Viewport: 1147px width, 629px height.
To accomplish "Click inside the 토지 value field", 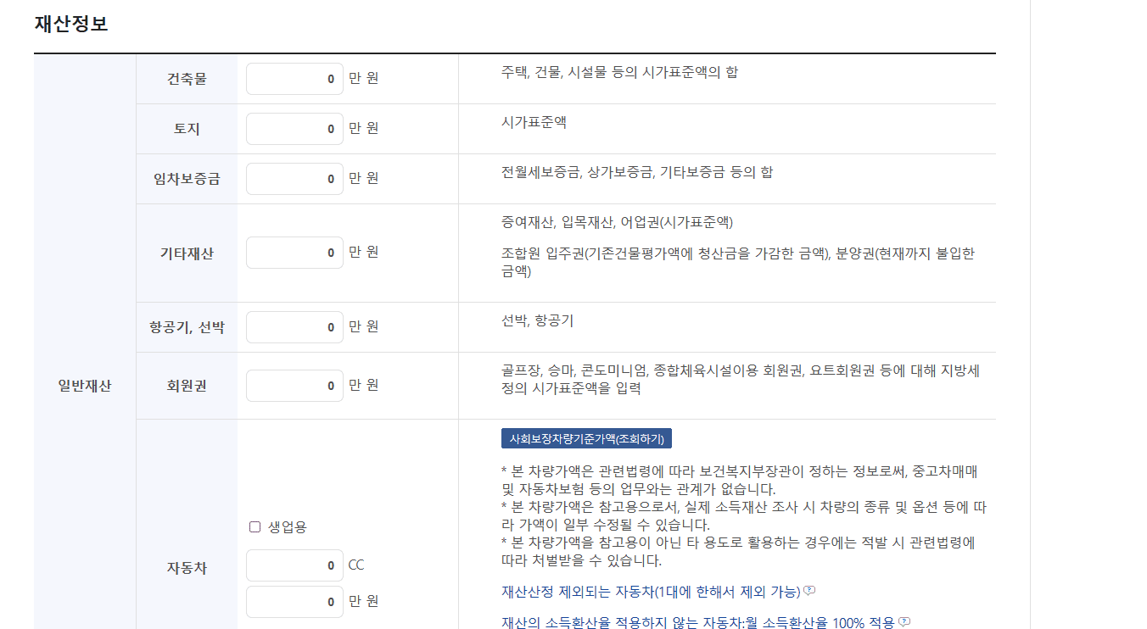I will pyautogui.click(x=293, y=128).
